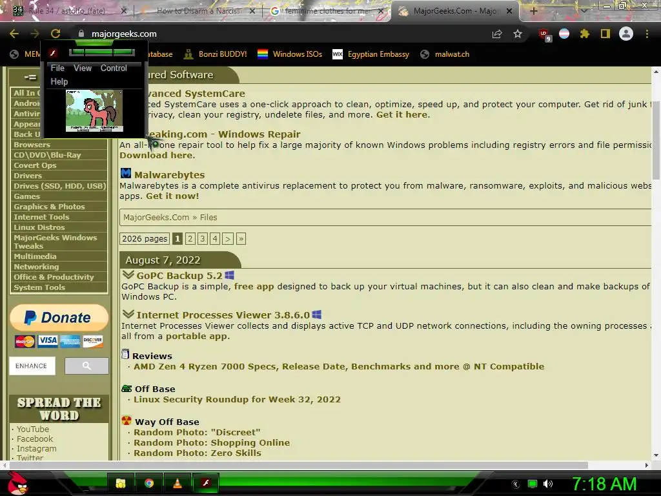Screen dimensions: 661x496
Task: Open Linux Security Roundup for Week 32 link
Action: point(237,399)
